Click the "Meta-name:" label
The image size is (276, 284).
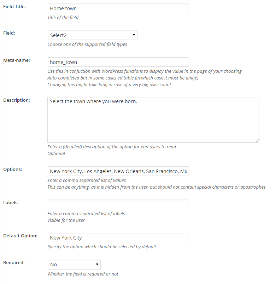point(17,60)
